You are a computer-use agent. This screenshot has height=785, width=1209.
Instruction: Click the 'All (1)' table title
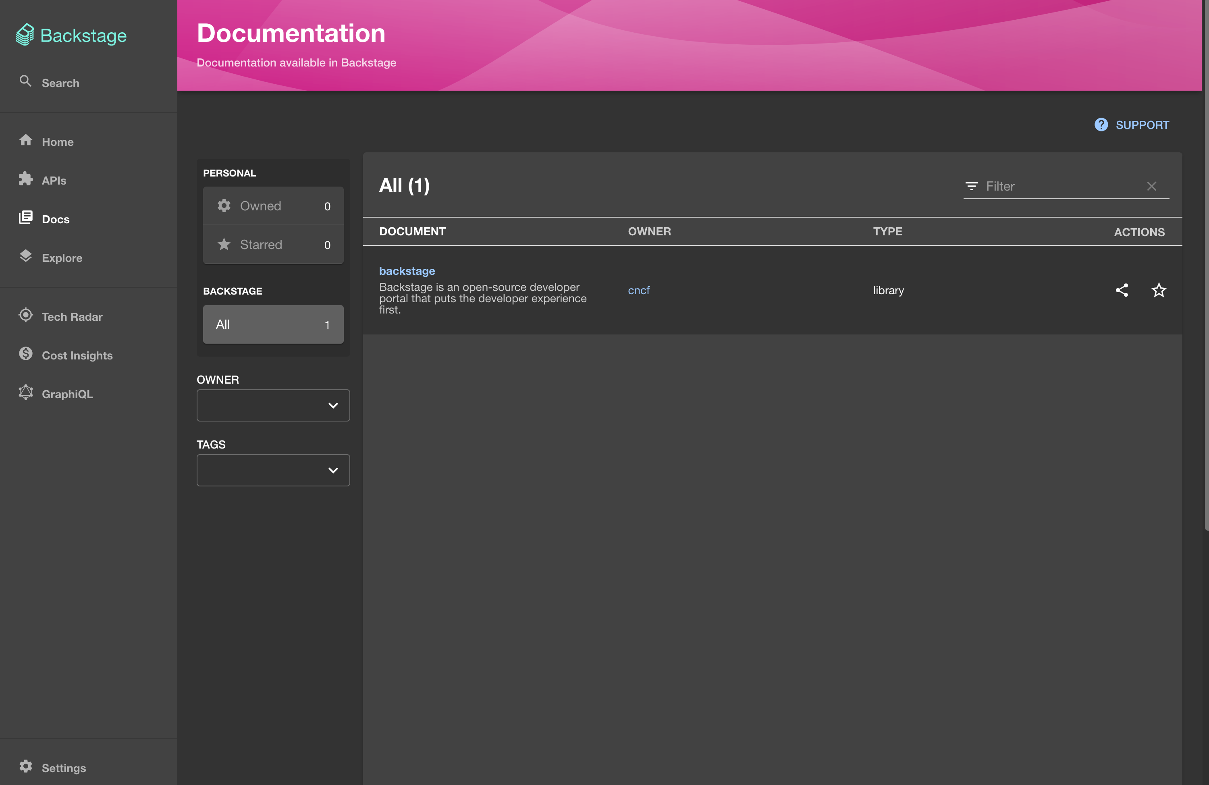tap(404, 185)
